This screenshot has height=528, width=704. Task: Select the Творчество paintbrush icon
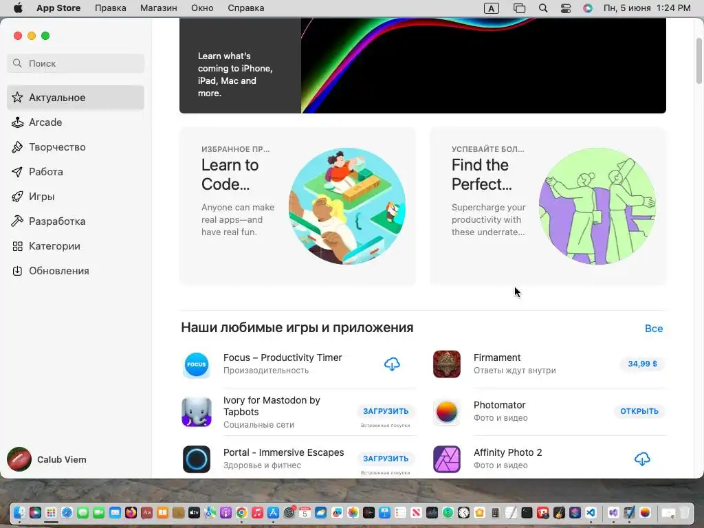[17, 147]
